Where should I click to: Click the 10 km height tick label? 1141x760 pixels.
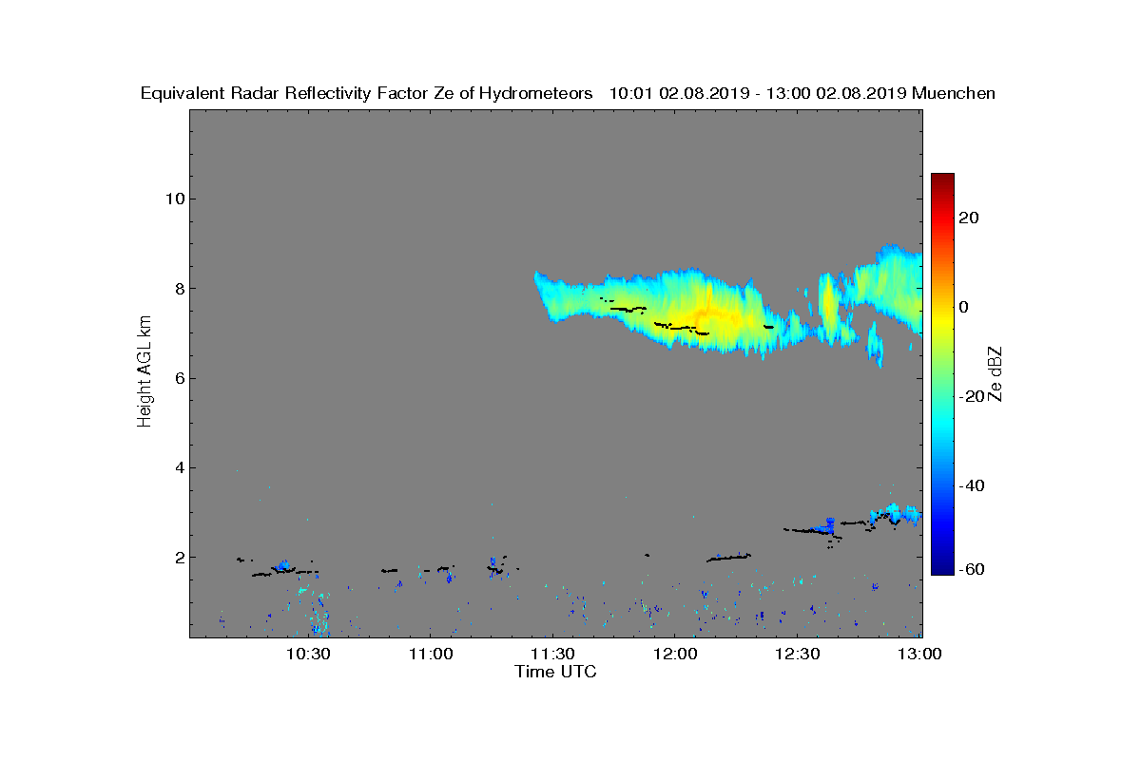click(x=173, y=199)
